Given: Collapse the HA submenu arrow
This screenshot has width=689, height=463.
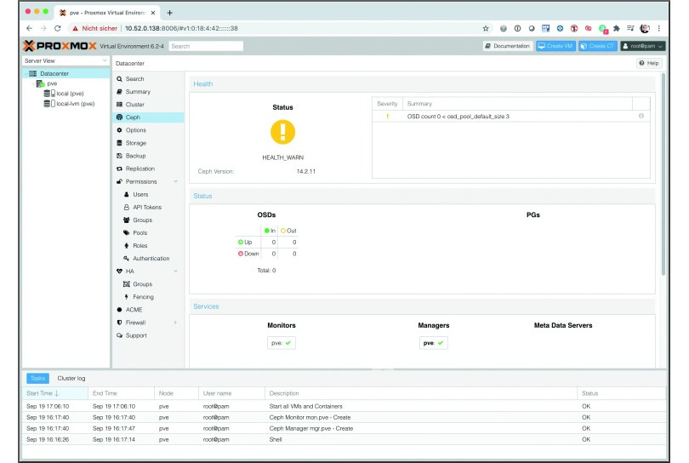Looking at the screenshot, I should 176,272.
